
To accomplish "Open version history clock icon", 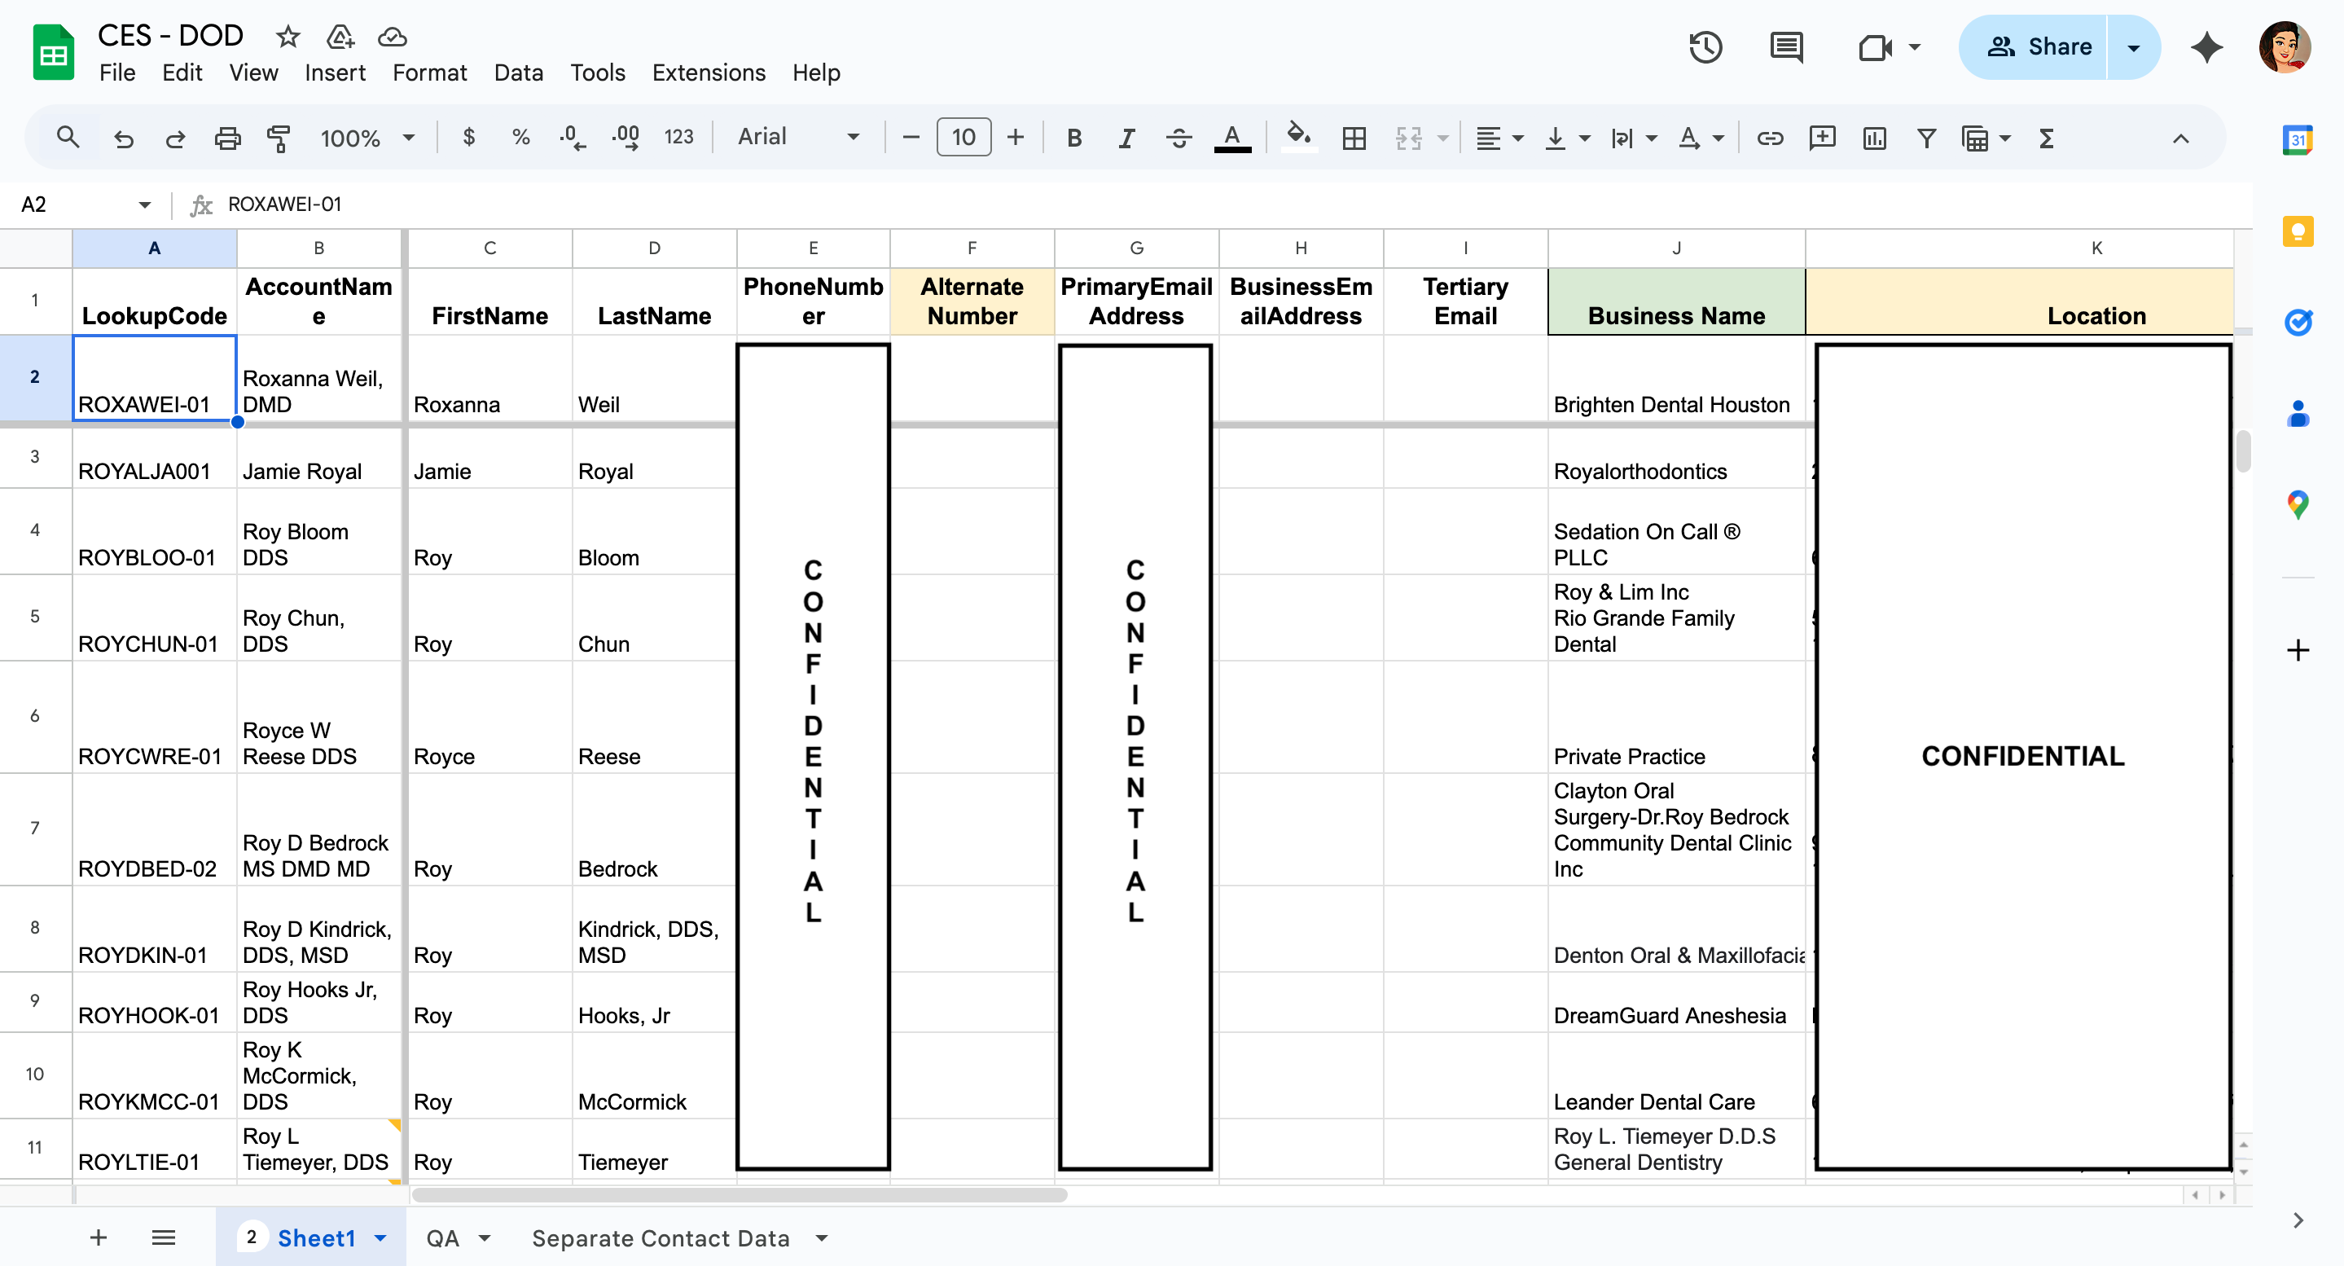I will 1705,47.
